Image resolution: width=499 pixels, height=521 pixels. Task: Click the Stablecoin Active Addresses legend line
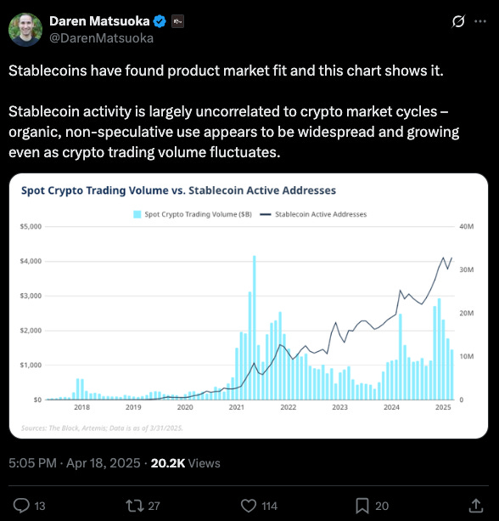point(266,214)
